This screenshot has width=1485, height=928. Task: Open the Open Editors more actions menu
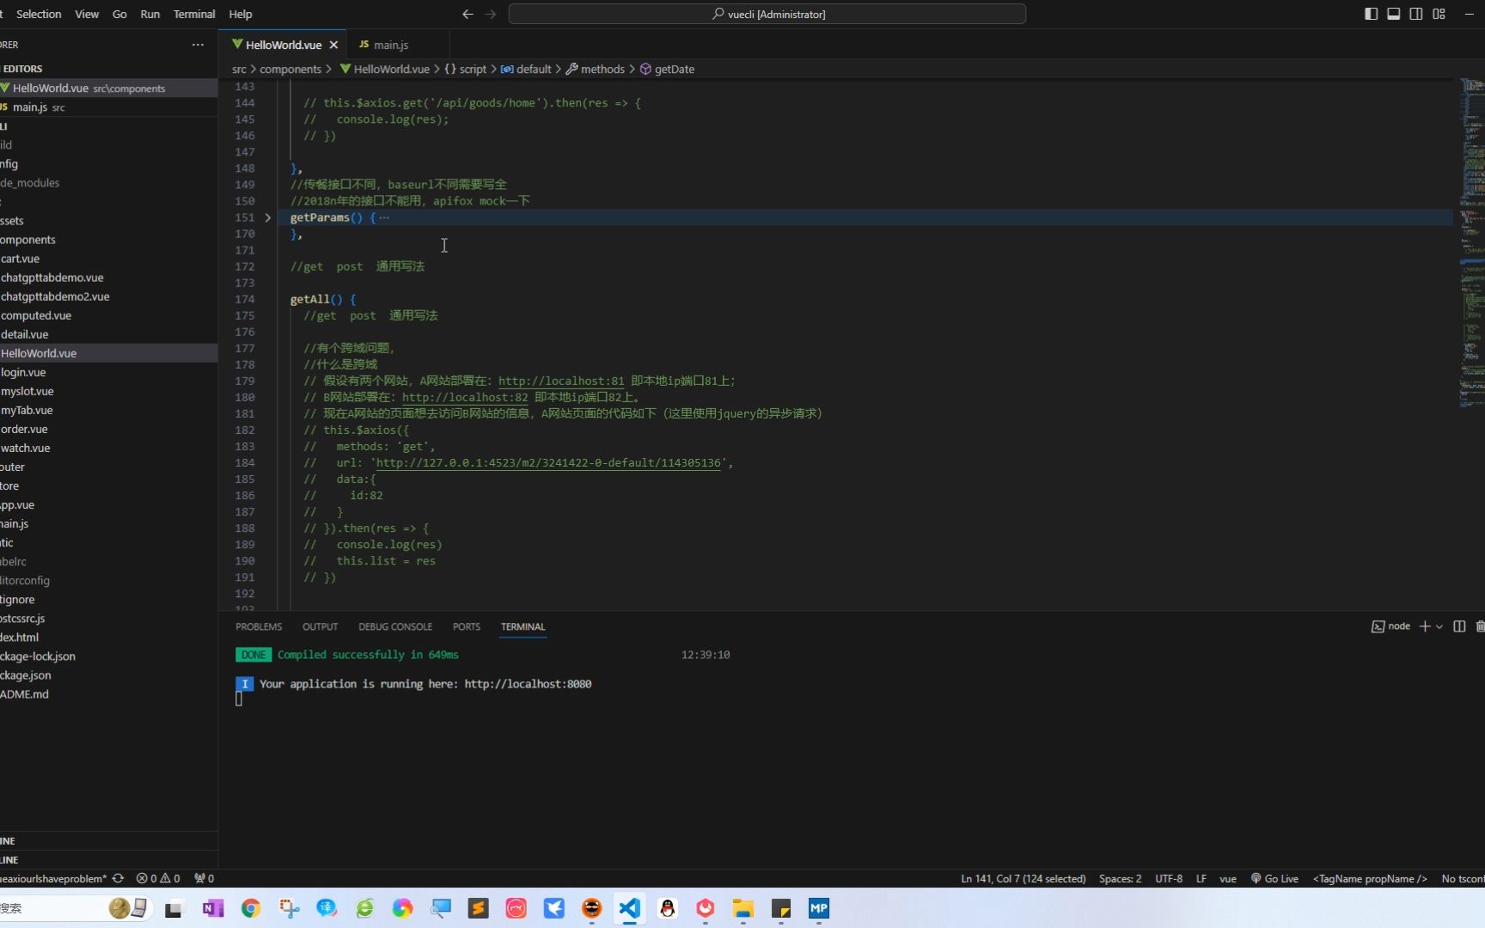[x=197, y=44]
